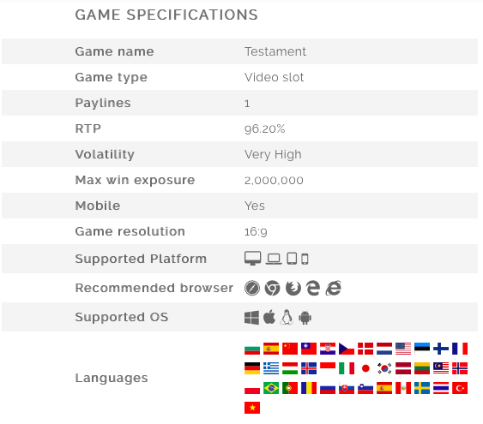Viewport: 483px width, 424px height.
Task: Click the 96.20% RTP value
Action: tap(265, 128)
